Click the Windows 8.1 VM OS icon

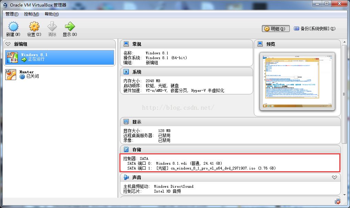[x=12, y=57]
